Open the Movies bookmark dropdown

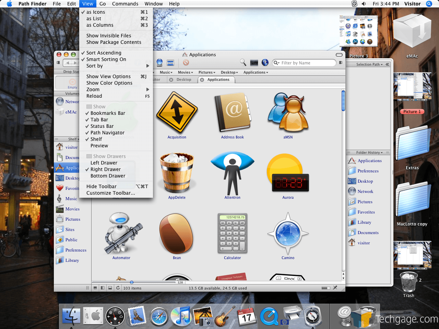(x=186, y=72)
